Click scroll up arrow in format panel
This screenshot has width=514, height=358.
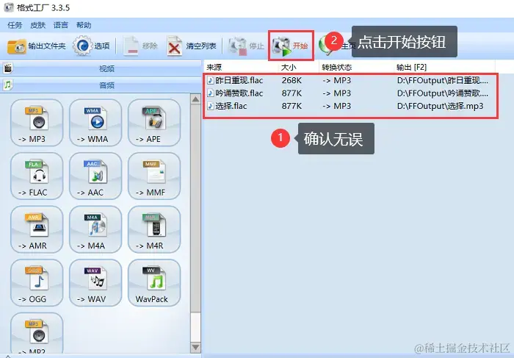196,99
